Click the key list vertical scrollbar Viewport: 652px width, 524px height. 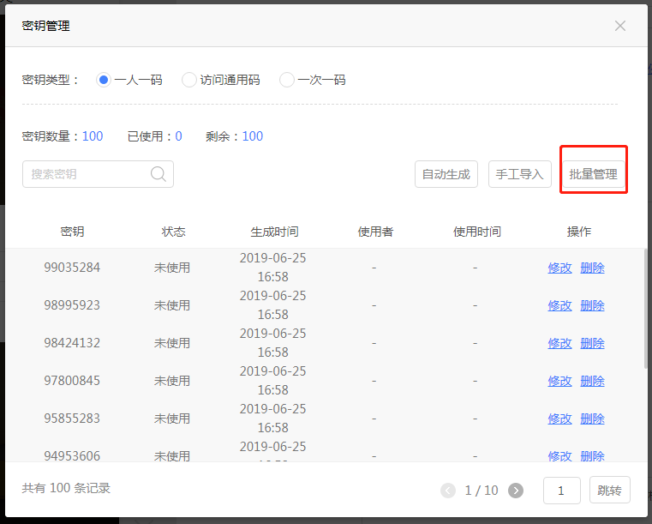[x=644, y=309]
